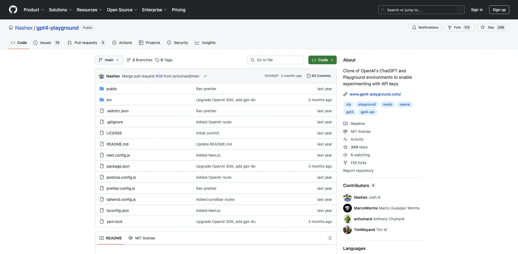Click the website link chain icon
Viewport: 518px width, 254px height.
point(345,94)
